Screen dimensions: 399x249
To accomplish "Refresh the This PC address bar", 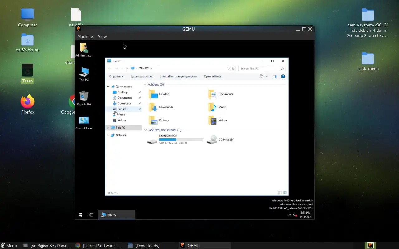I will [x=233, y=68].
